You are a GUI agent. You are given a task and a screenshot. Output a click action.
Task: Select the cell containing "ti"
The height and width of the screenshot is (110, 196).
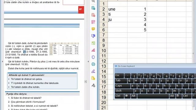(117, 14)
